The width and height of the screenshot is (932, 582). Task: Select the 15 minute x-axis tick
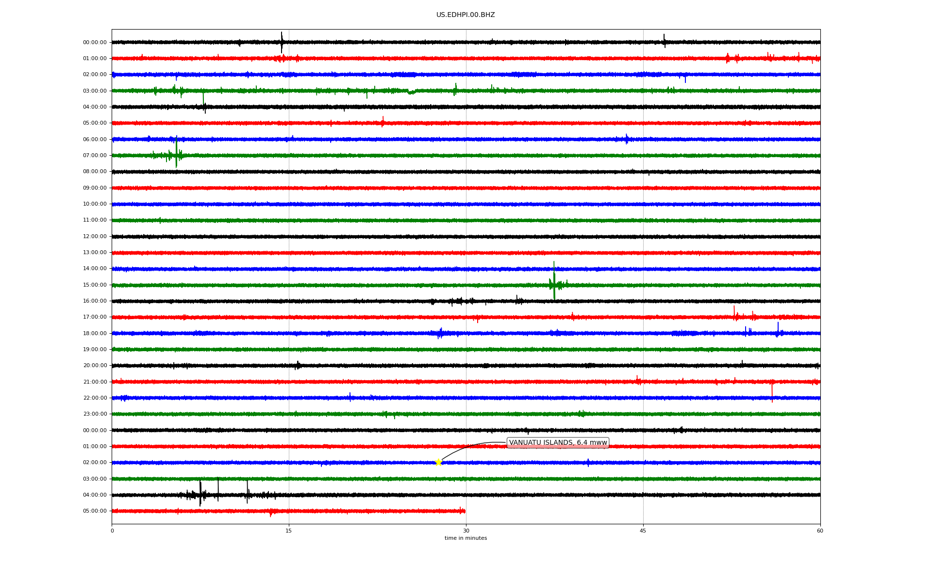pos(289,531)
